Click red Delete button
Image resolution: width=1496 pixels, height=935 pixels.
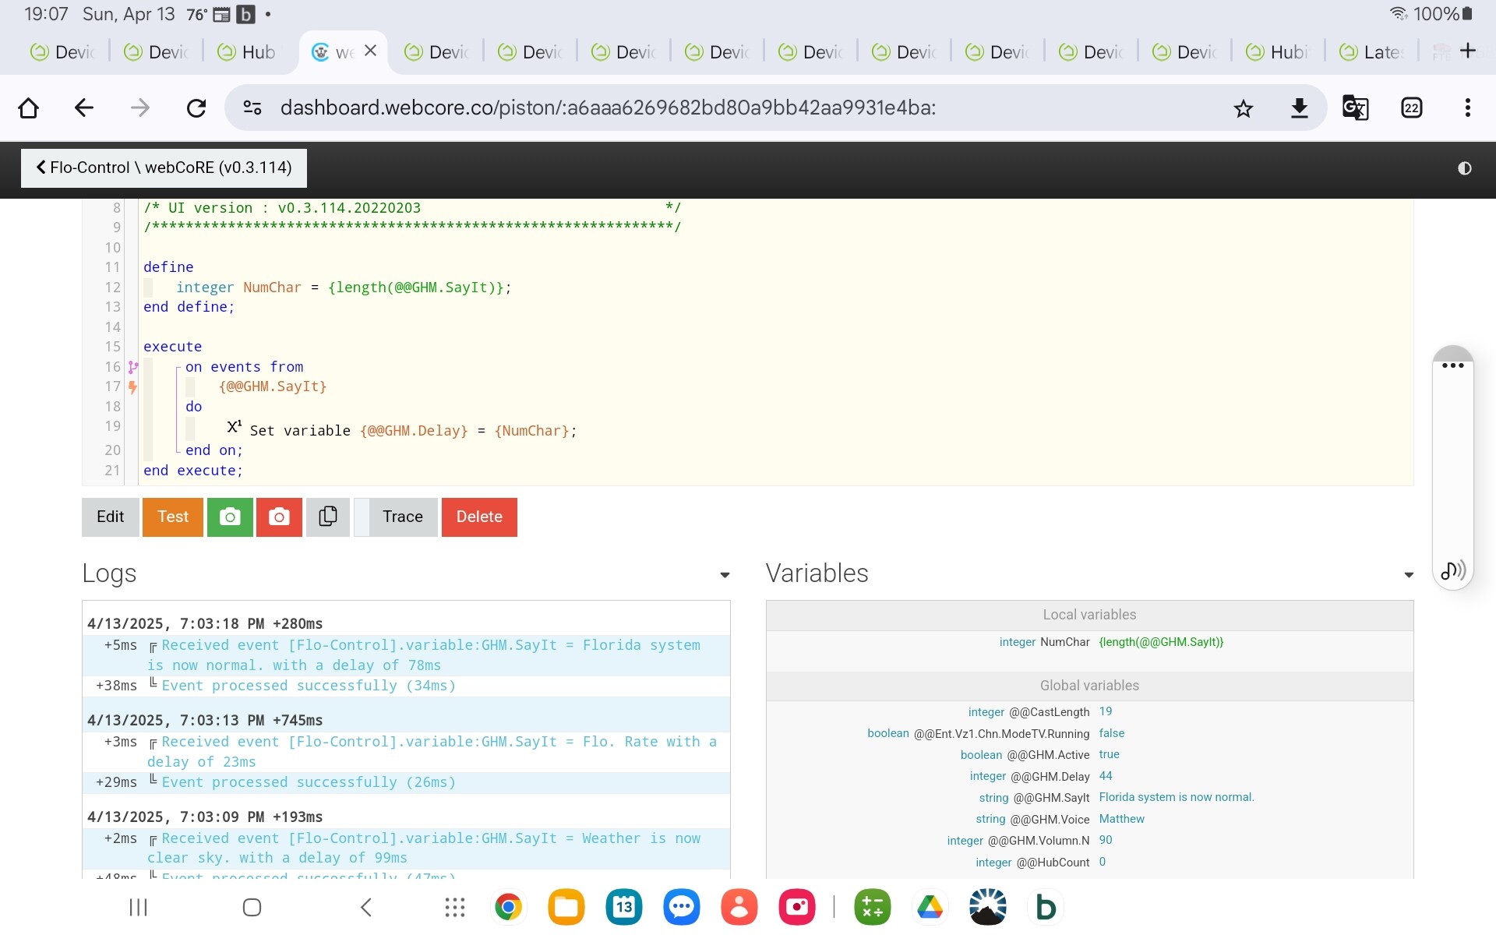[479, 517]
